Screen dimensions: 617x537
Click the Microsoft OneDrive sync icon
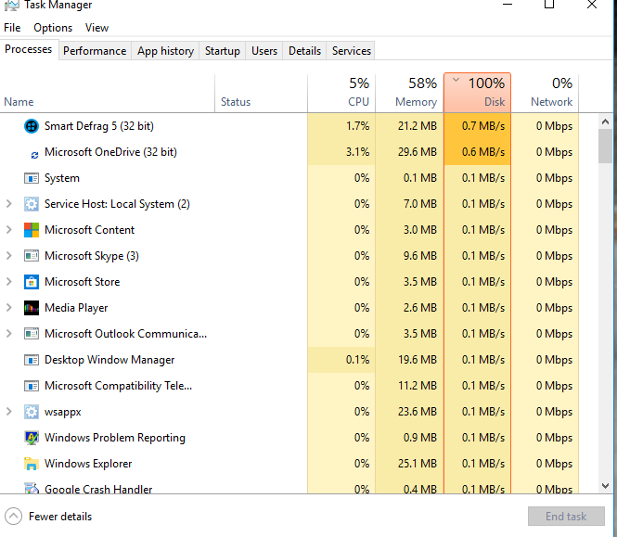pyautogui.click(x=34, y=155)
